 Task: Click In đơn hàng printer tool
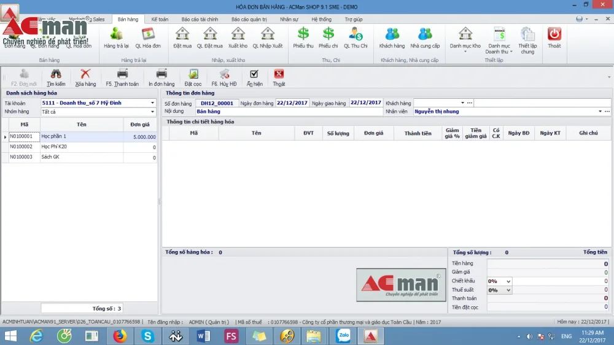click(x=161, y=77)
